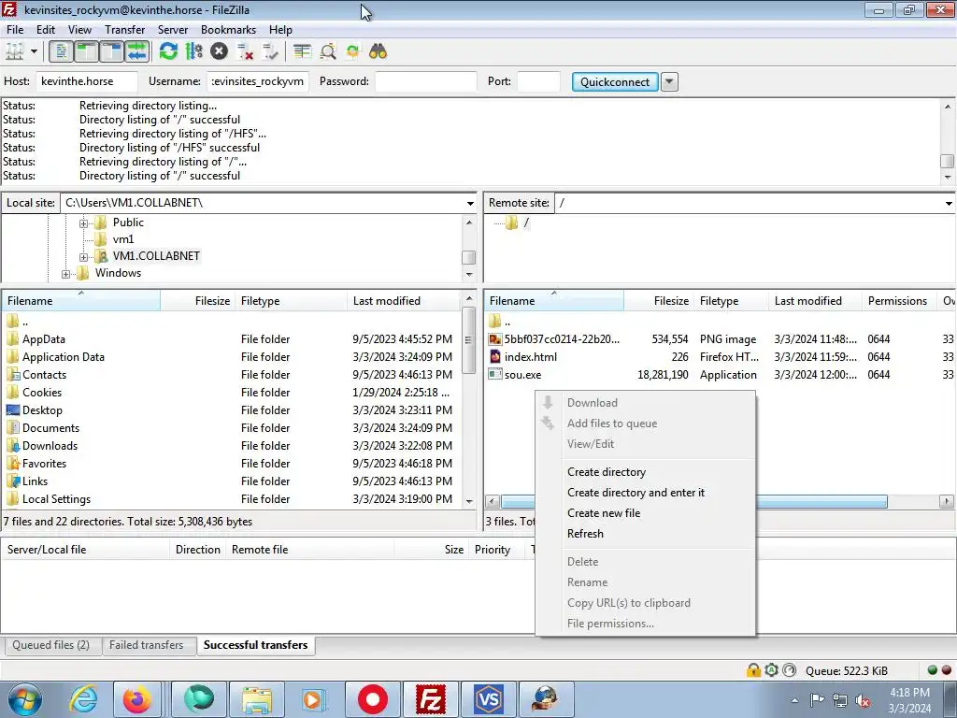The width and height of the screenshot is (957, 718).
Task: Click into the Username field
Action: [258, 82]
